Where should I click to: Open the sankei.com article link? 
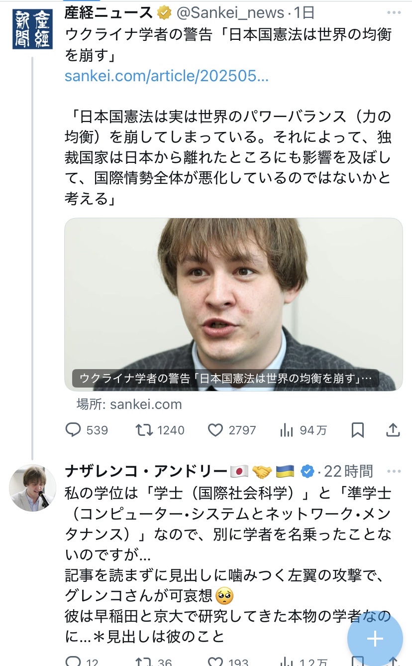[x=166, y=76]
